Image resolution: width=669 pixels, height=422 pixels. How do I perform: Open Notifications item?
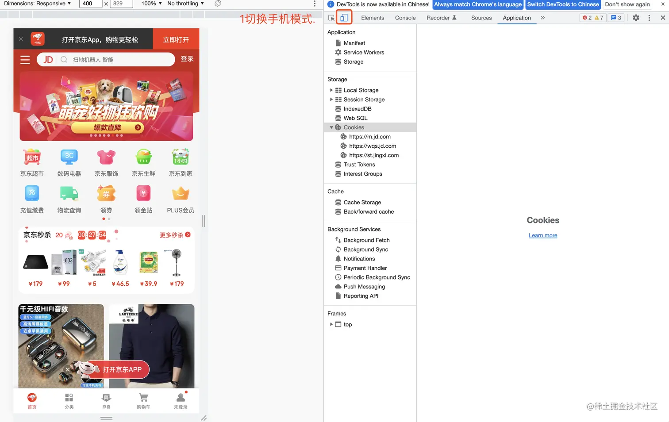[359, 258]
